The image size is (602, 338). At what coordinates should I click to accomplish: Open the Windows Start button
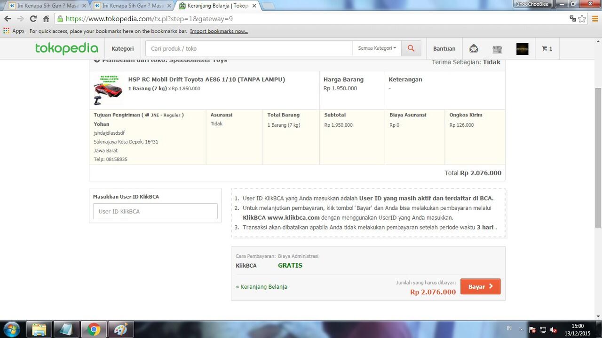(11, 329)
